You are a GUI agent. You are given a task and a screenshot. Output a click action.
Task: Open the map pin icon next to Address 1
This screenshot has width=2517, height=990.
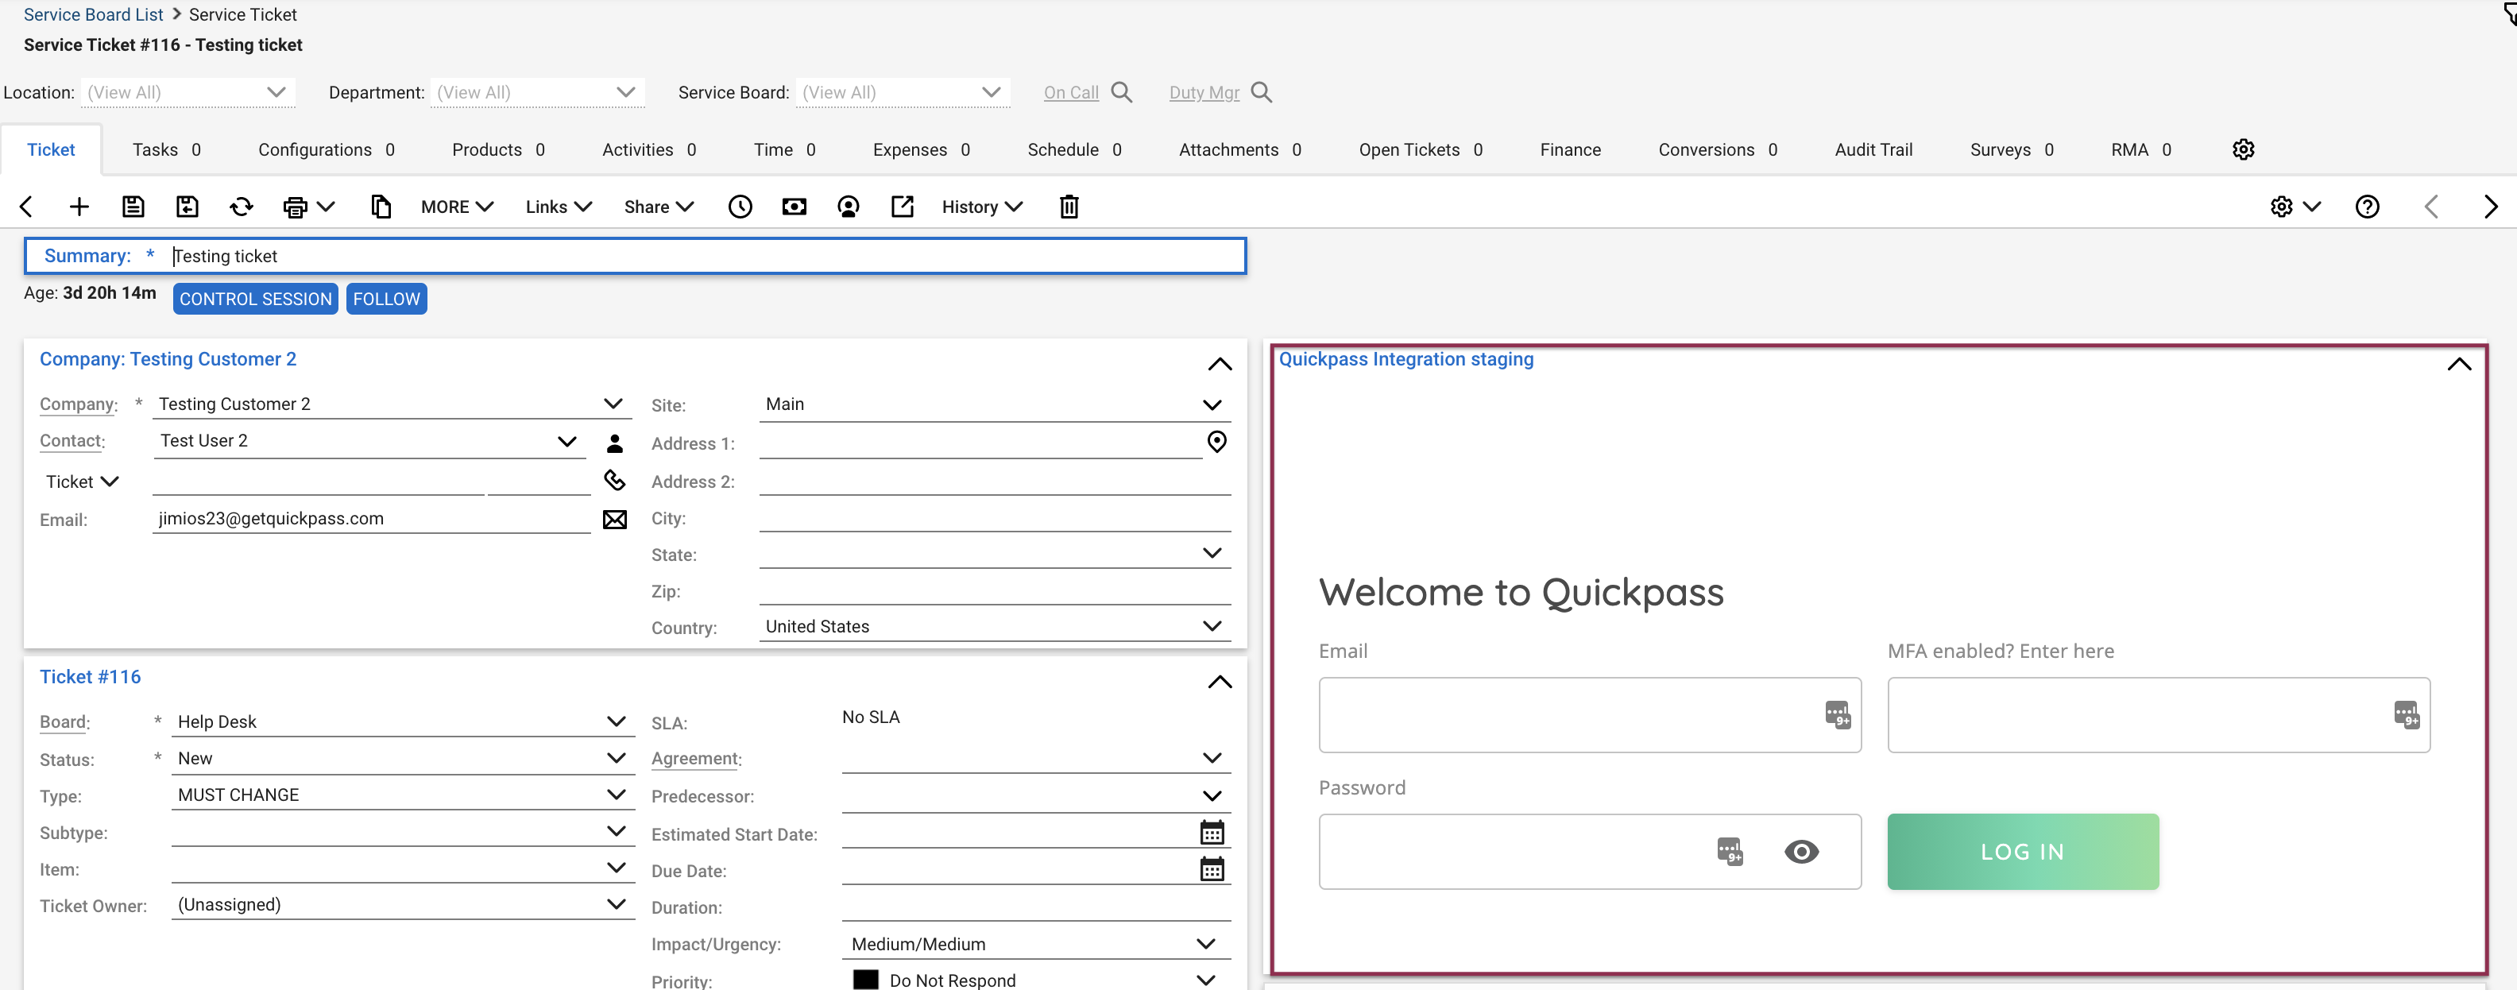(x=1217, y=442)
